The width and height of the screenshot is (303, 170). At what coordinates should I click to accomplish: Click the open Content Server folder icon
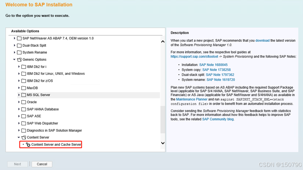click(x=23, y=137)
